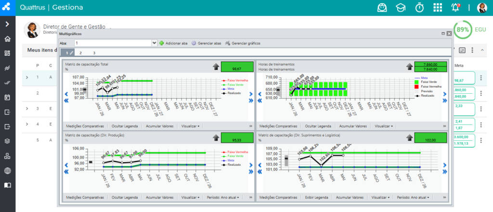Click the up arrow on Horas de treinamentos
493x212 pixels.
pyautogui.click(x=409, y=66)
